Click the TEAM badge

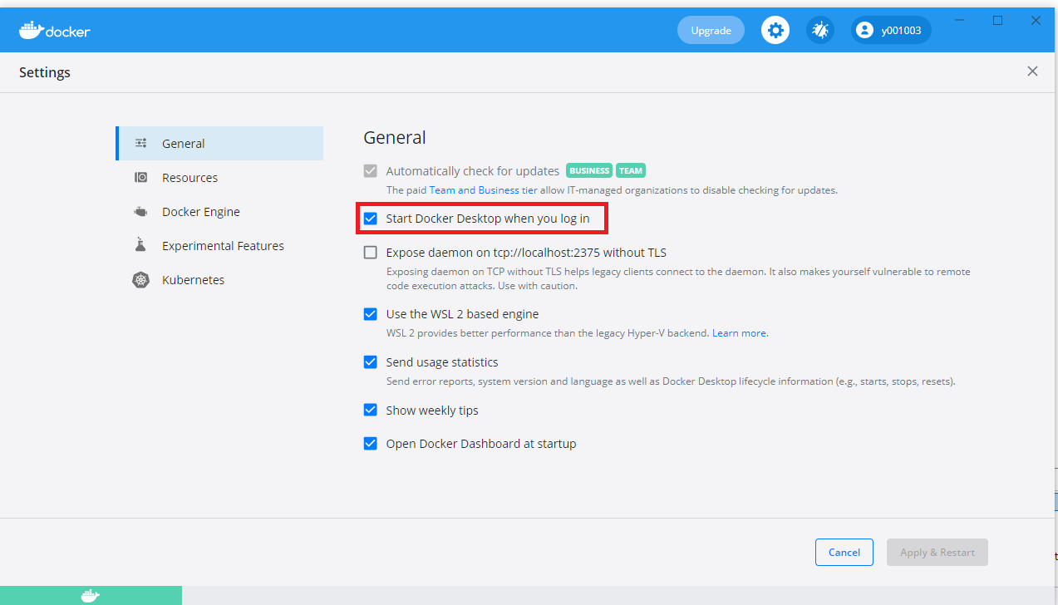(631, 170)
